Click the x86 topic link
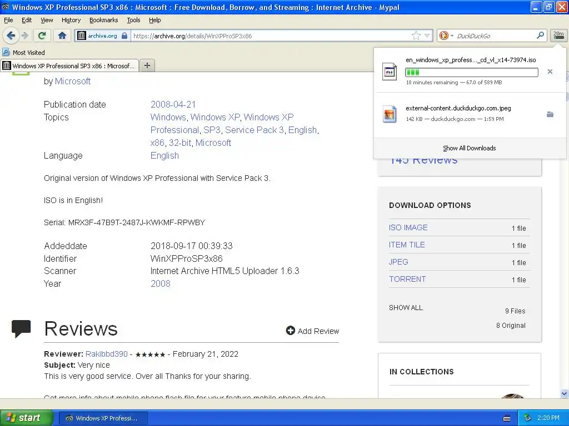The height and width of the screenshot is (426, 569). coord(157,143)
